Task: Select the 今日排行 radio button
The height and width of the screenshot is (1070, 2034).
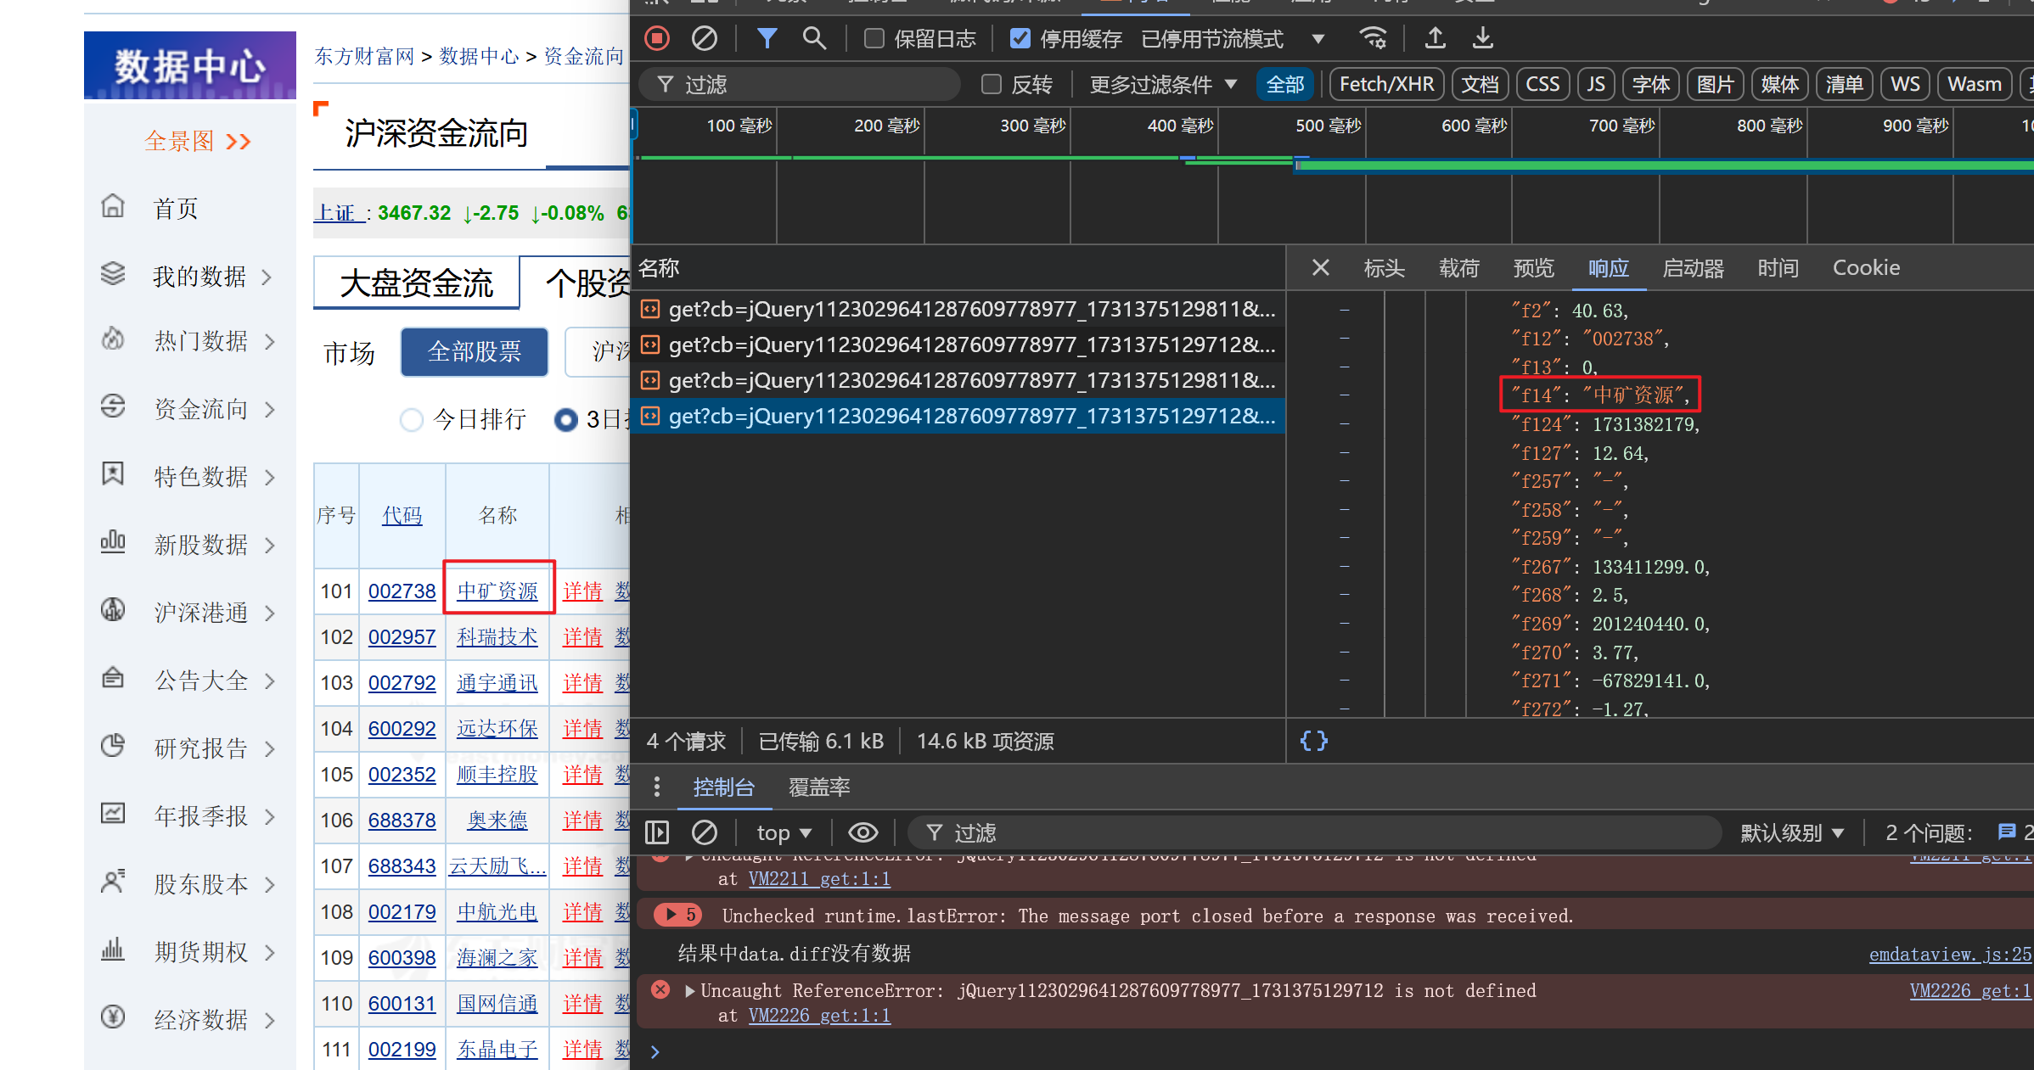Action: point(412,419)
